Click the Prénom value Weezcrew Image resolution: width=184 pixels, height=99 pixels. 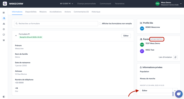pyautogui.click(x=19, y=48)
